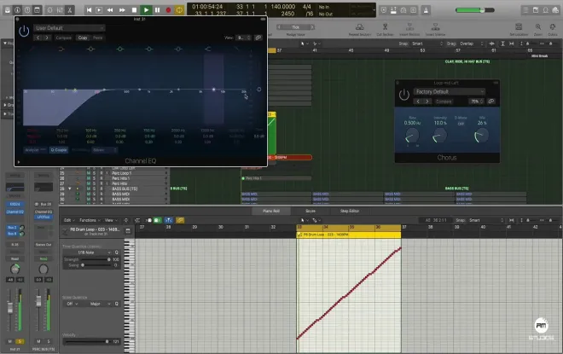Image resolution: width=563 pixels, height=354 pixels.
Task: Go to beginning of project
Action: (89, 10)
